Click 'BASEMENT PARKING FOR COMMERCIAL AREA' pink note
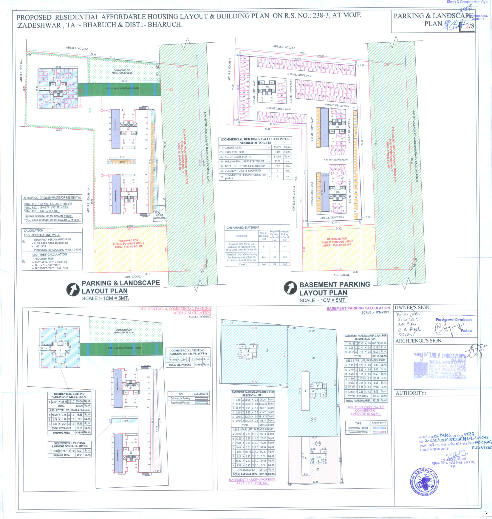The image size is (492, 519). click(365, 410)
